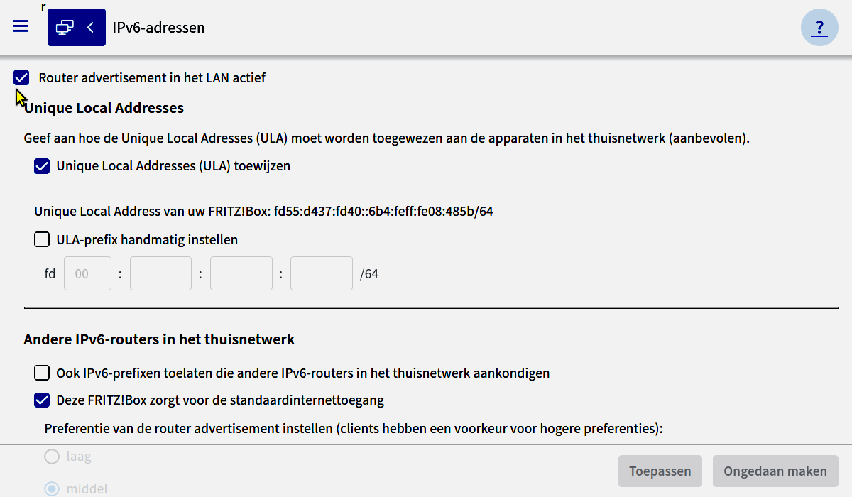Viewport: 852px width, 497px height.
Task: Click the fourth ULA prefix field before /64
Action: tap(322, 273)
